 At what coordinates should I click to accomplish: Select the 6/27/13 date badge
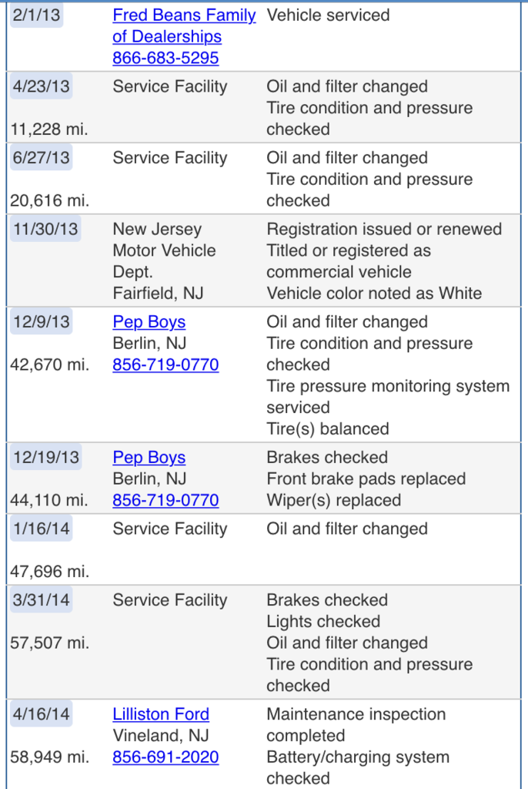42,157
